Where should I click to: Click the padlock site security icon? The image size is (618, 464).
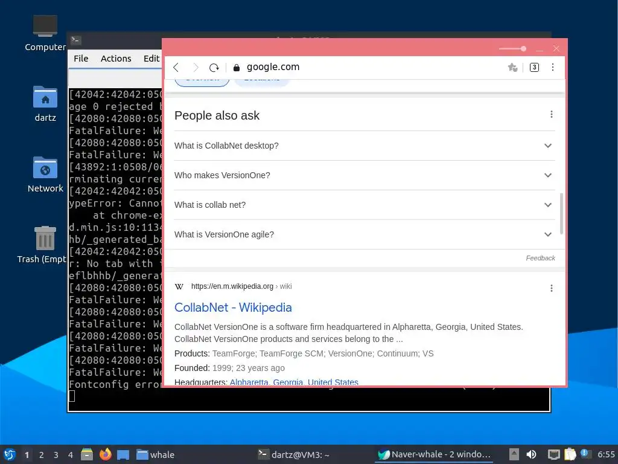click(x=237, y=68)
